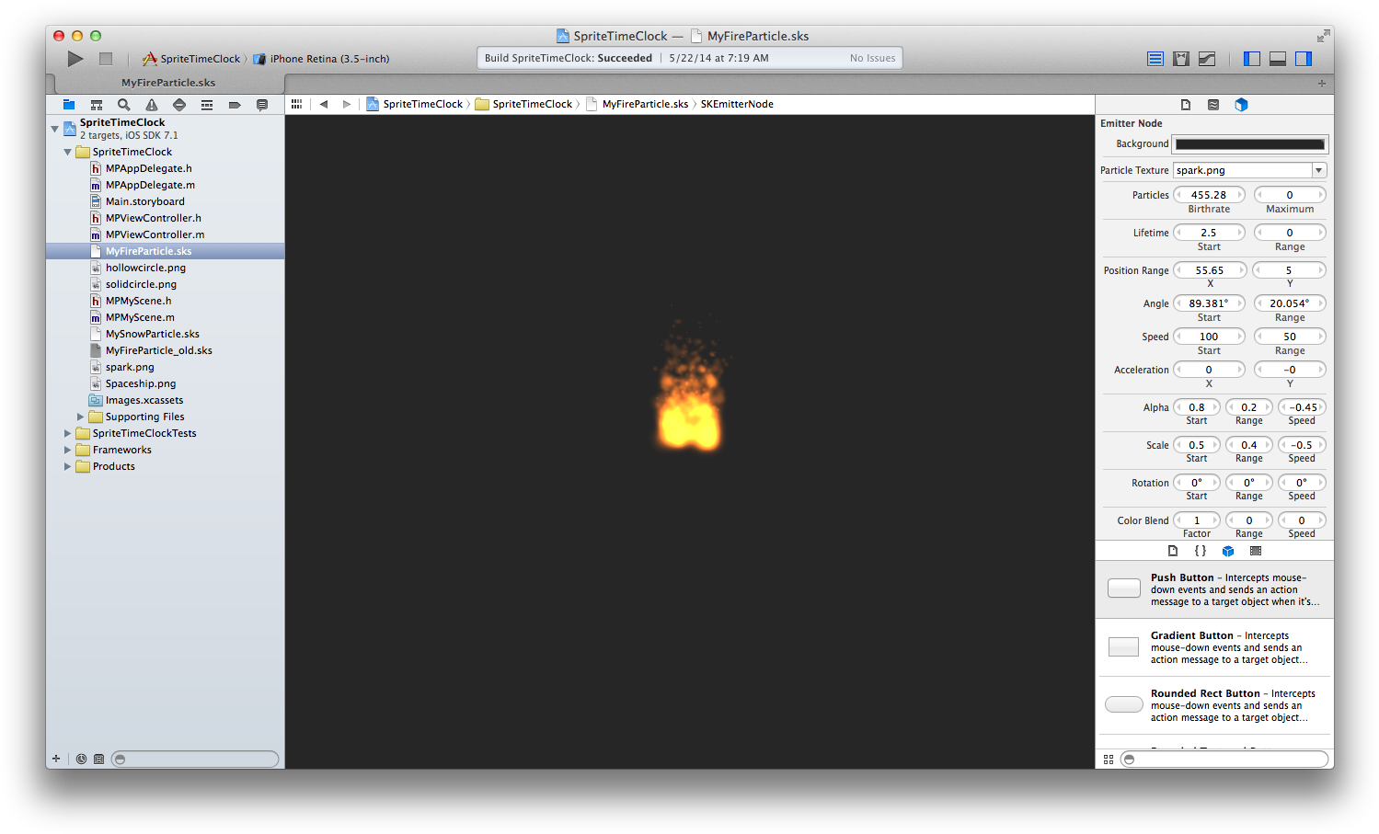Show the Code Snippet library braces icon
The height and width of the screenshot is (834, 1379).
click(x=1201, y=551)
